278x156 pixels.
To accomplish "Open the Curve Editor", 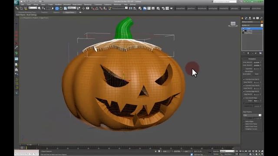I will click(149, 8).
